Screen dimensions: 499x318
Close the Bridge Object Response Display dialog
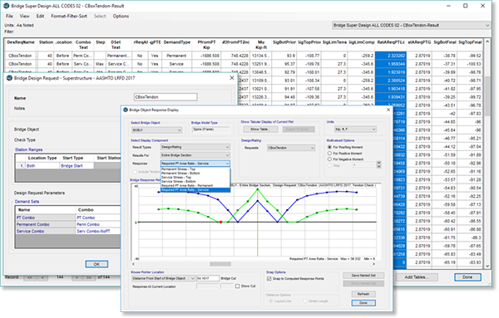tap(388, 110)
